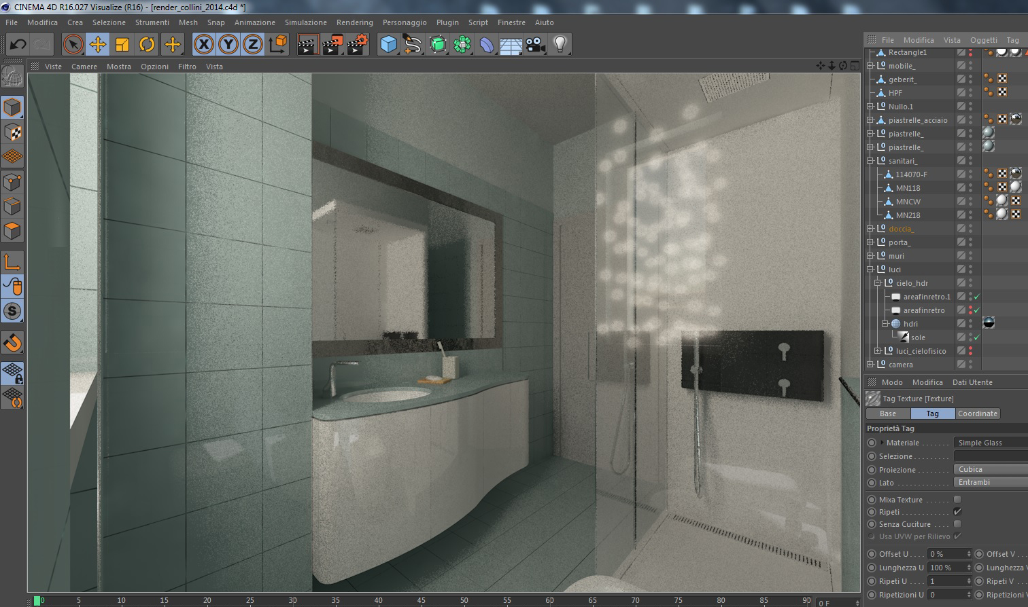The height and width of the screenshot is (607, 1028).
Task: Activate the Rotate tool
Action: [147, 45]
